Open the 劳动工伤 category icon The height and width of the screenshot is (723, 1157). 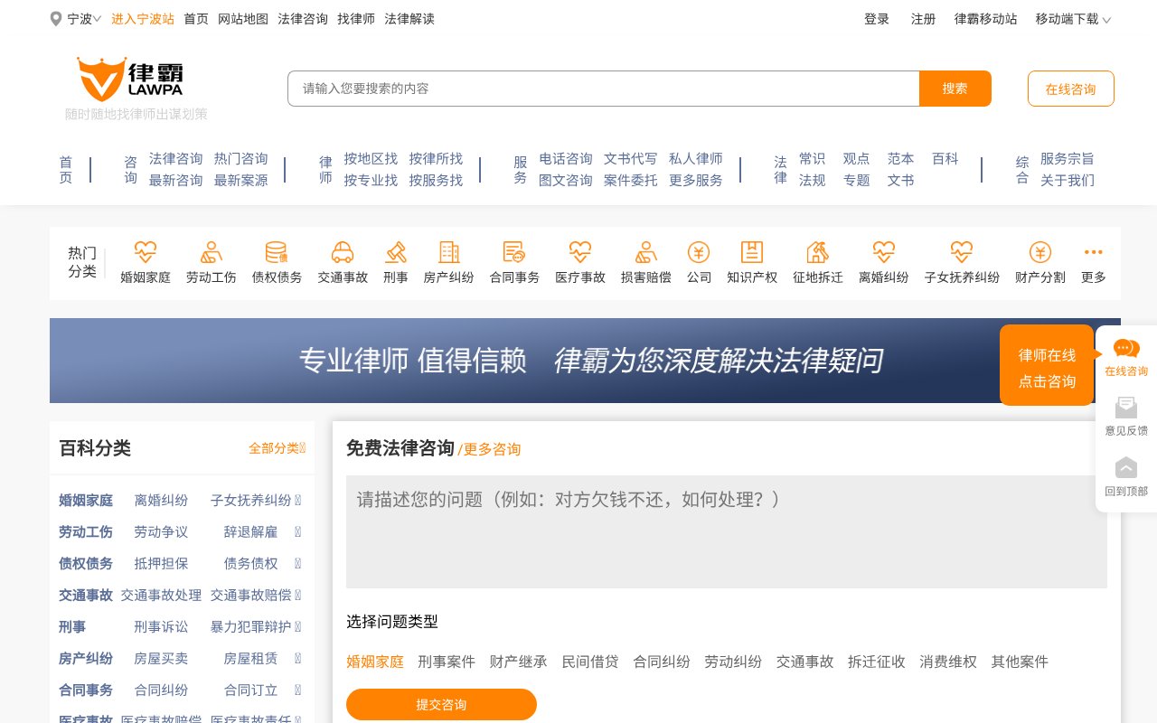click(211, 252)
